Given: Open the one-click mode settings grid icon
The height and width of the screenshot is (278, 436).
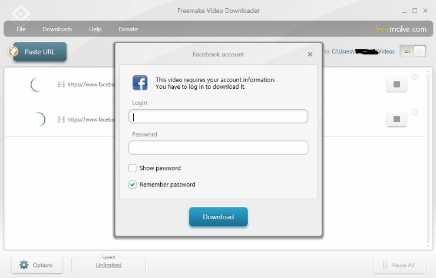Looking at the screenshot, I should click(420, 52).
